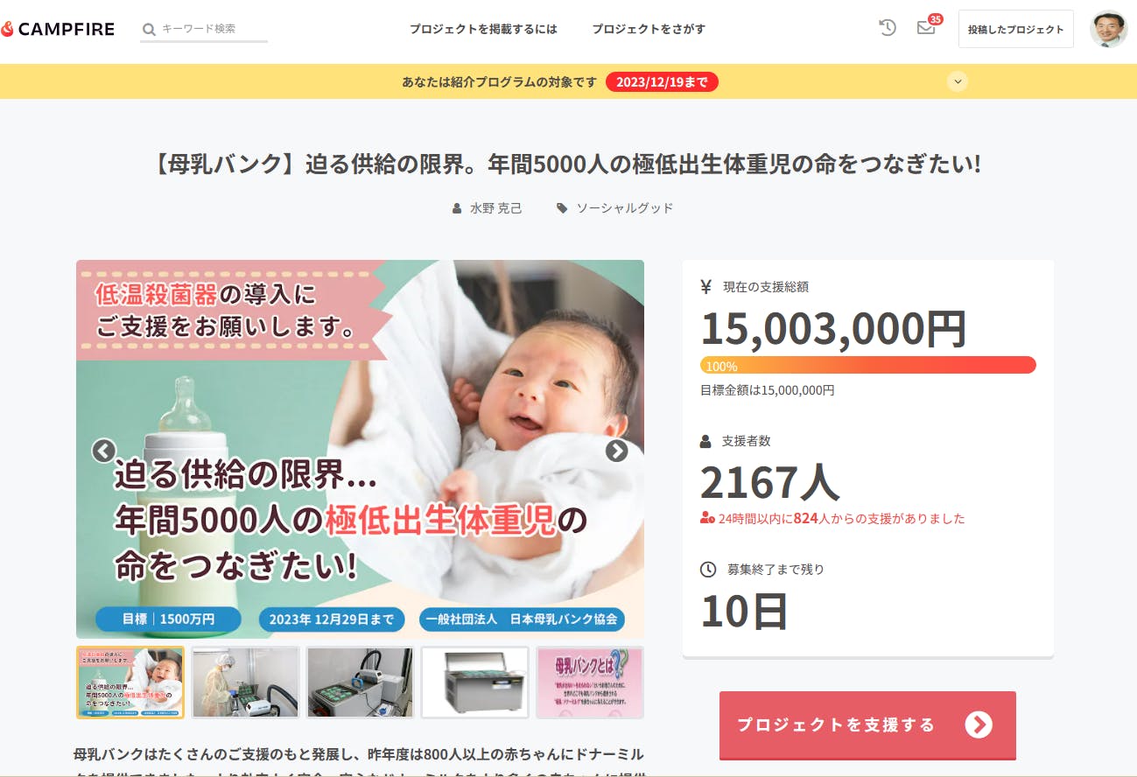Screen dimensions: 1137x777
Task: Click the search magnifier icon
Action: (x=149, y=29)
